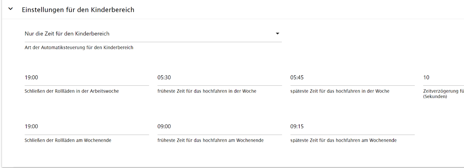Image resolution: width=464 pixels, height=168 pixels.
Task: Select the 'Nur die Zeit für den Kinderbereich' combo box
Action: tap(153, 34)
